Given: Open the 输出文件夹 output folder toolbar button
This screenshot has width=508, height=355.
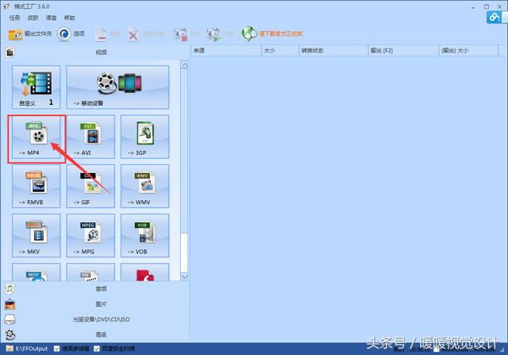Looking at the screenshot, I should (30, 33).
